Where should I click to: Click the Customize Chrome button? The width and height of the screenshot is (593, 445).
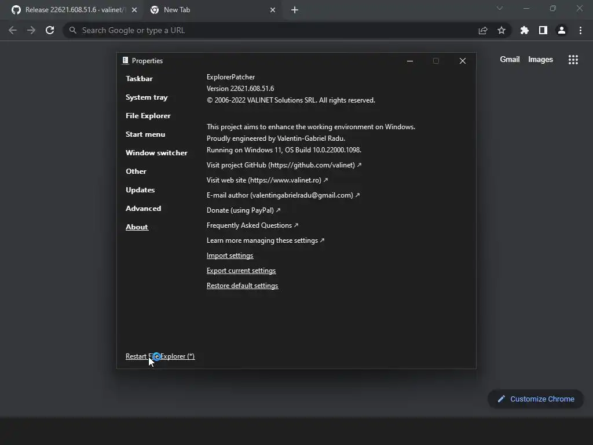(x=536, y=399)
